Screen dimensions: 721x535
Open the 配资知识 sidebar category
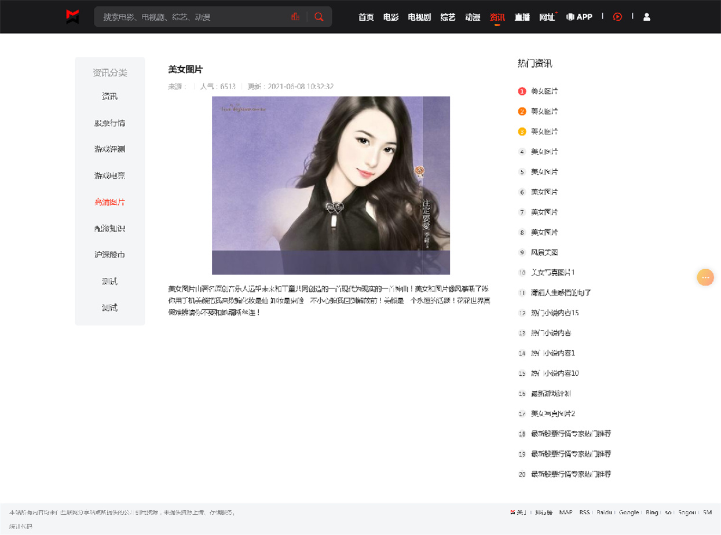click(109, 228)
